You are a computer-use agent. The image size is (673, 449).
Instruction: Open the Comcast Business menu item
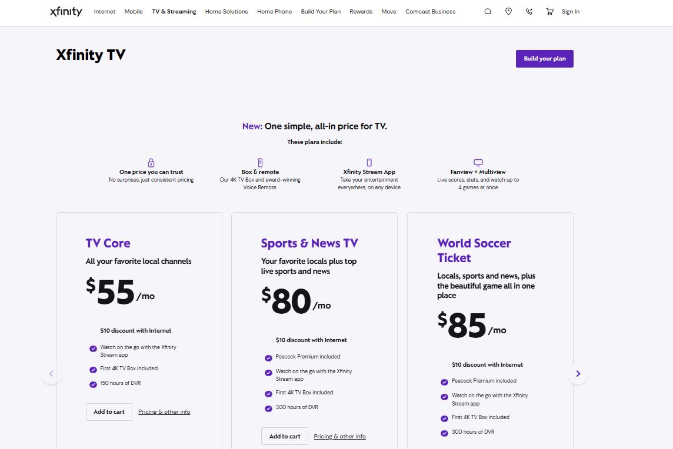point(430,11)
